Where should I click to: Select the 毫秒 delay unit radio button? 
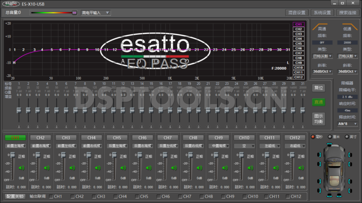tap(313, 137)
